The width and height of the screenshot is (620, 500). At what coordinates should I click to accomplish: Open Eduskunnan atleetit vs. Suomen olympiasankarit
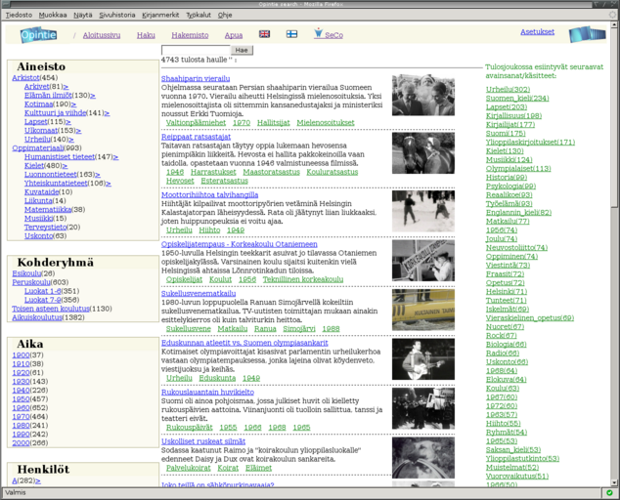[x=244, y=343]
